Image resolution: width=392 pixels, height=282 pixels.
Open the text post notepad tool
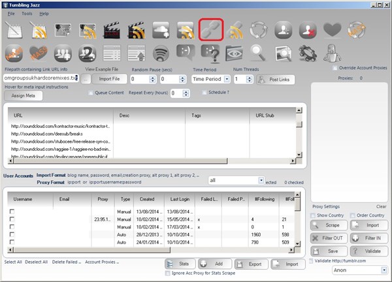coord(14,30)
